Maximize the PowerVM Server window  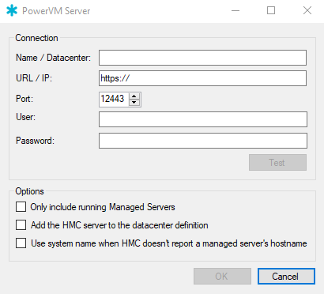(x=271, y=11)
